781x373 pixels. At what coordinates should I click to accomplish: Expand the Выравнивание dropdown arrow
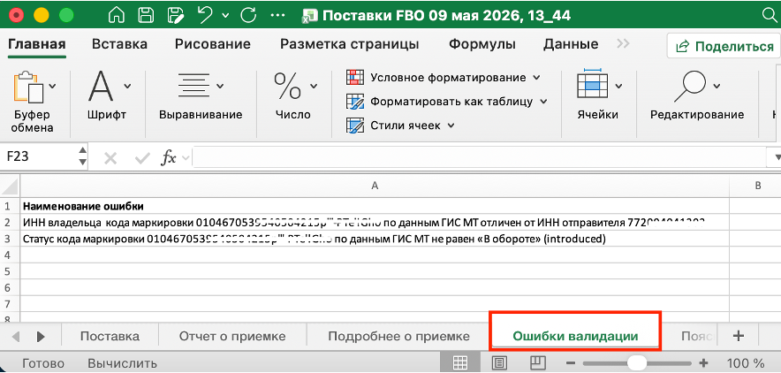220,86
